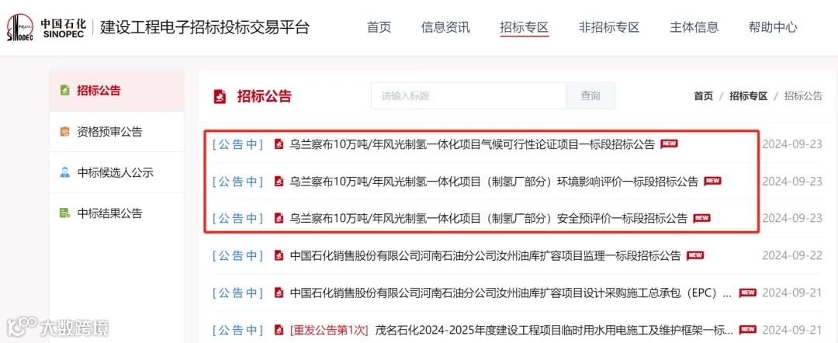Image resolution: width=838 pixels, height=343 pixels.
Task: Open 茂名石化2024-2025年度建设工程项目 announcement link
Action: [555, 330]
